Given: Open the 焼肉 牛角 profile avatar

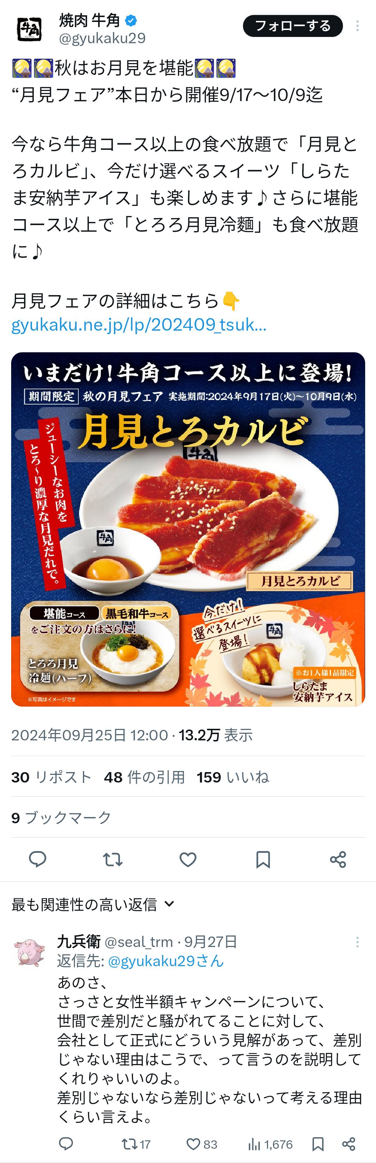Looking at the screenshot, I should point(29,29).
